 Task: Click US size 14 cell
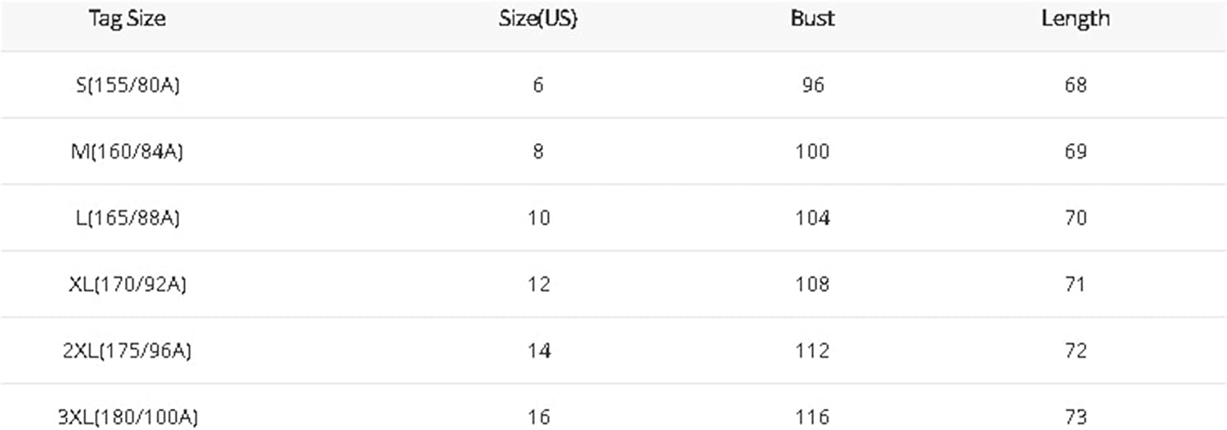pos(537,351)
